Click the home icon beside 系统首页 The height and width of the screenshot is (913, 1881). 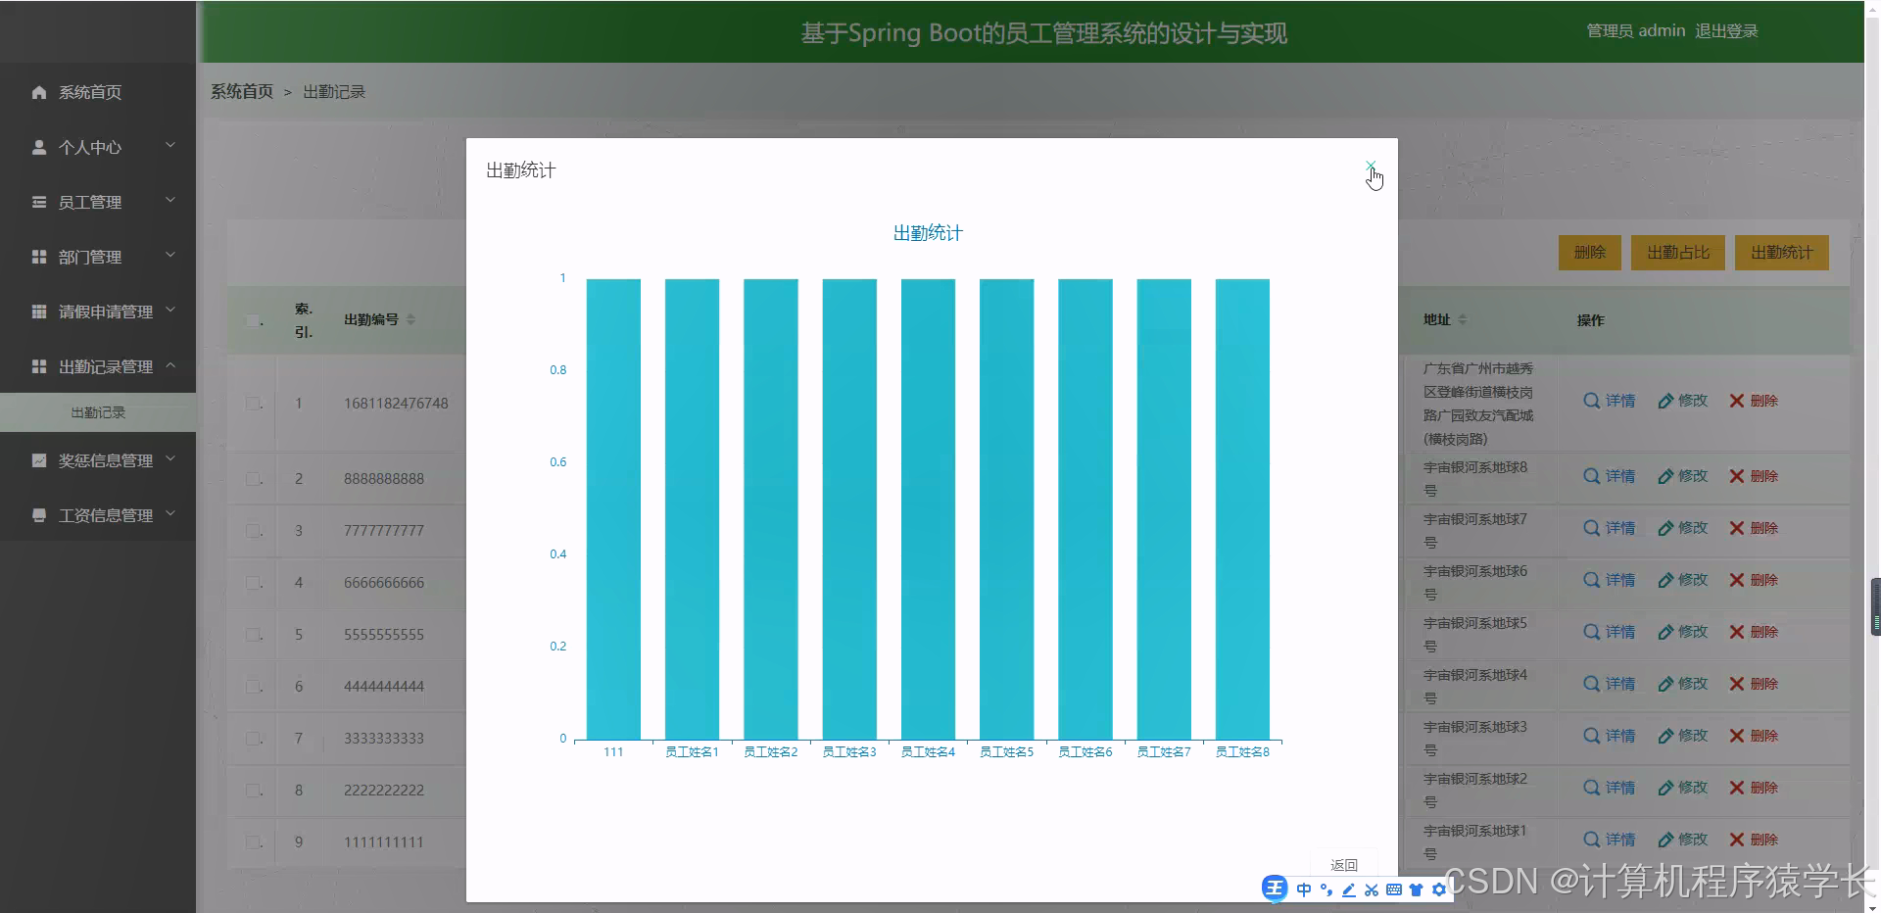[x=38, y=92]
